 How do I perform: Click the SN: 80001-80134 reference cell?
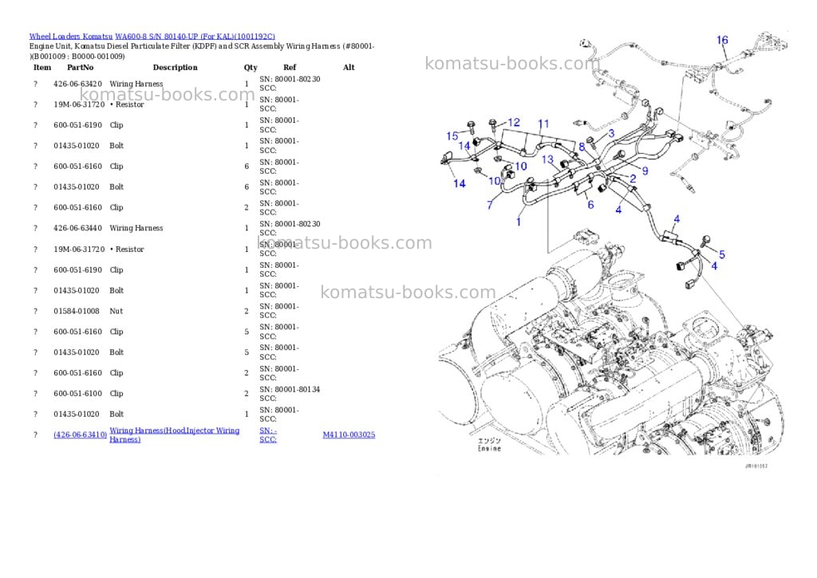click(x=290, y=394)
